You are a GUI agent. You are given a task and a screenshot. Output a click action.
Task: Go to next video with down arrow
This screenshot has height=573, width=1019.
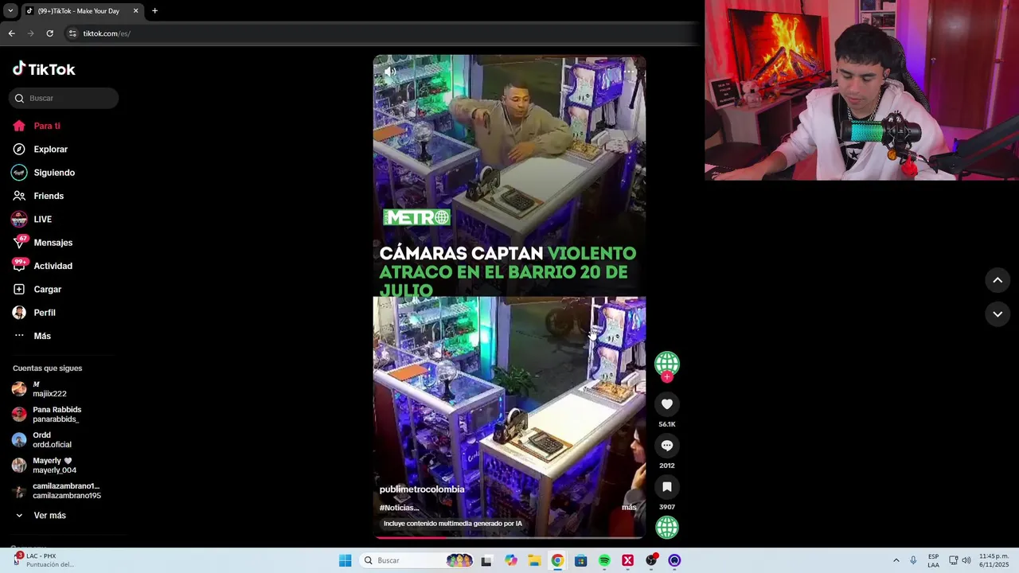pyautogui.click(x=998, y=314)
